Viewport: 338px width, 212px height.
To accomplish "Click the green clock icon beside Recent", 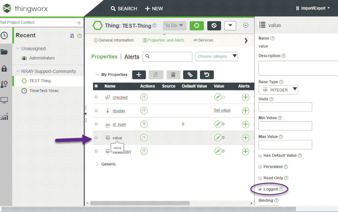I will pos(80,36).
